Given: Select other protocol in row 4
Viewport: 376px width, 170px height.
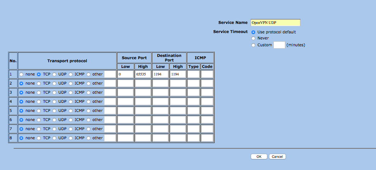Looking at the screenshot, I should click(x=88, y=102).
